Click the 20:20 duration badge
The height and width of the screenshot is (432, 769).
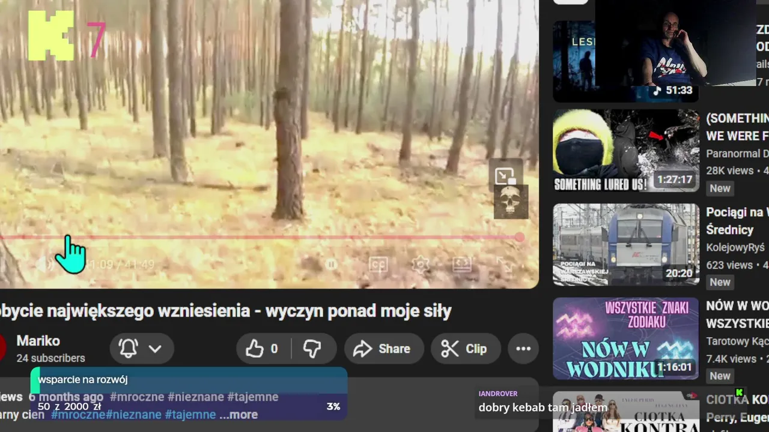click(679, 273)
